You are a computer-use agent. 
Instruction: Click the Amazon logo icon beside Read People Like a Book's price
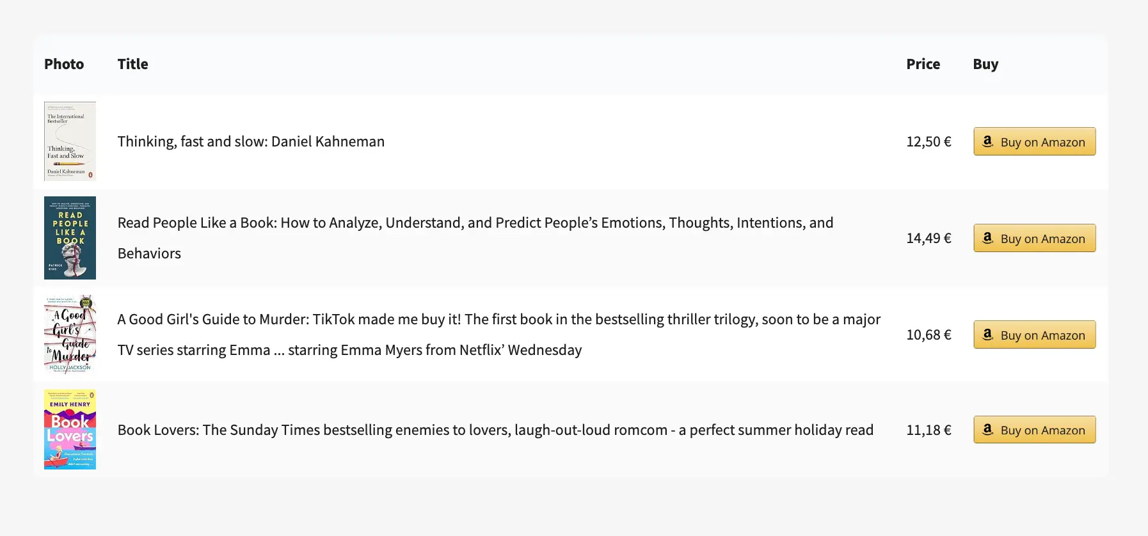[x=988, y=238]
